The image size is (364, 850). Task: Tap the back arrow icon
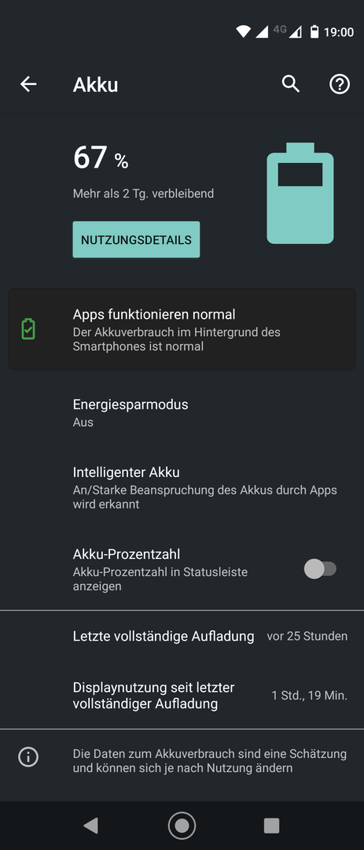pyautogui.click(x=28, y=84)
